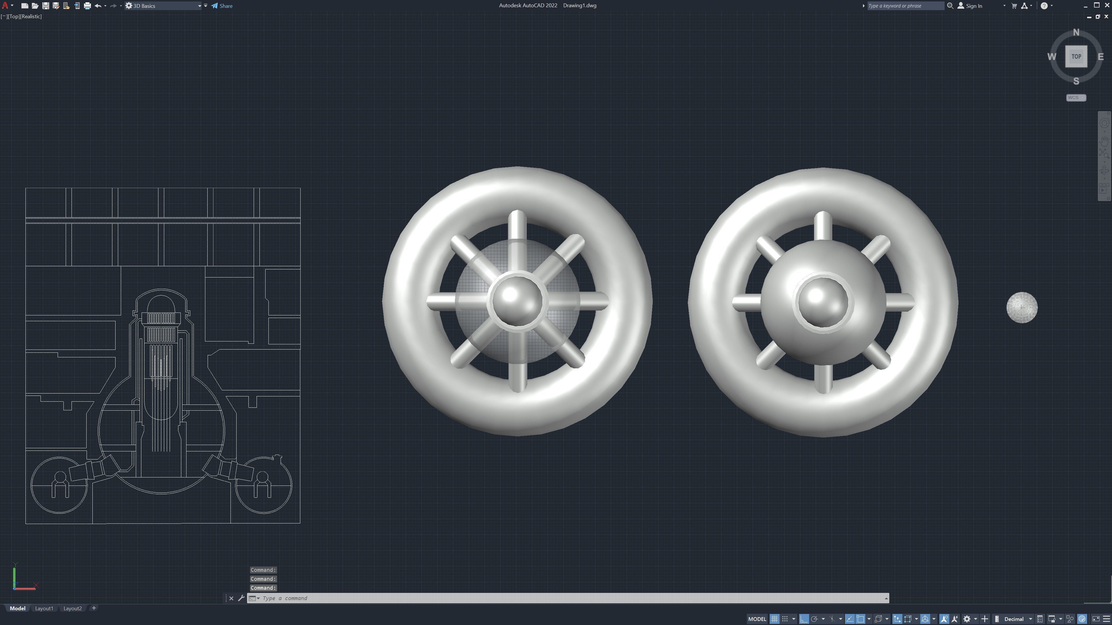Click the Customization hamburger icon in status bar
1112x625 pixels.
pyautogui.click(x=1106, y=619)
